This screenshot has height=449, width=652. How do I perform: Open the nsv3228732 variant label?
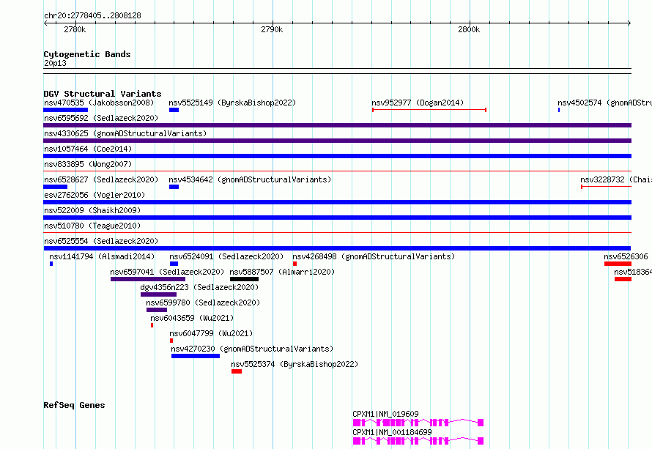tap(616, 179)
